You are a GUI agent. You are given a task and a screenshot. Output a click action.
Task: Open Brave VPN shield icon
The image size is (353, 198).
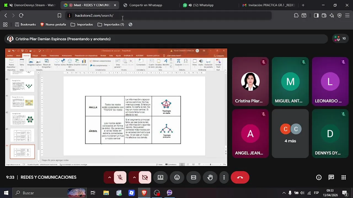click(x=339, y=15)
